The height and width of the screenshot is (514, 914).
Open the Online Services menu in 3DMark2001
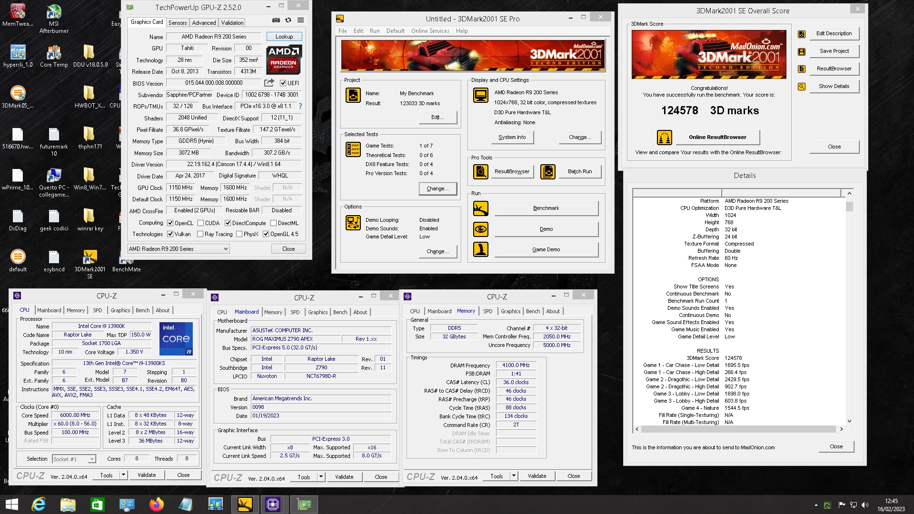[430, 31]
